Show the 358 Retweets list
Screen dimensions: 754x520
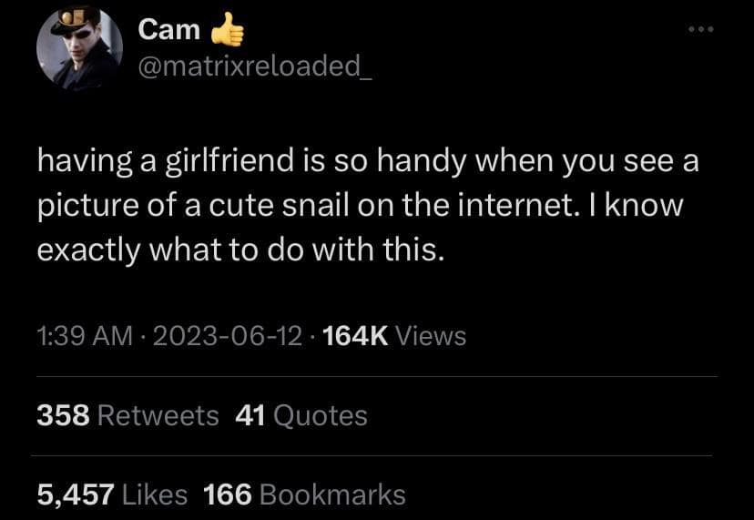coord(127,415)
